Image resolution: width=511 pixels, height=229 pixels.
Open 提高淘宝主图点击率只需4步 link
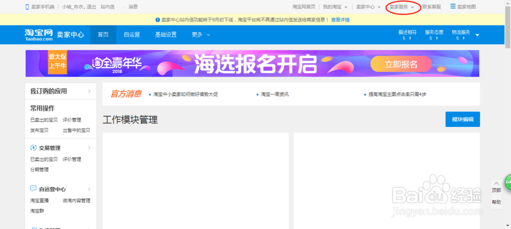397,94
